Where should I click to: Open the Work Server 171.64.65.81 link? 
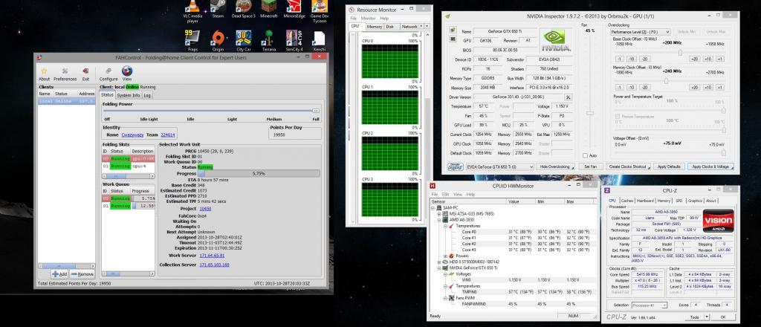pos(212,256)
